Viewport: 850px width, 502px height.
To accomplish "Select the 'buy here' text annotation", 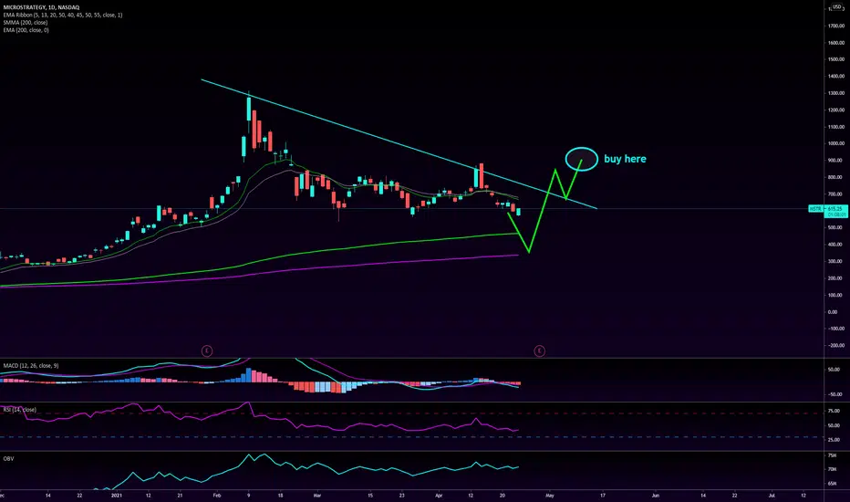I will [x=625, y=159].
